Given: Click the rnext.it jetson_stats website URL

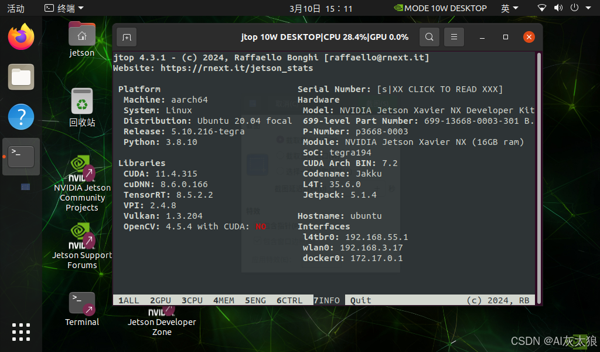Looking at the screenshot, I should tap(237, 68).
